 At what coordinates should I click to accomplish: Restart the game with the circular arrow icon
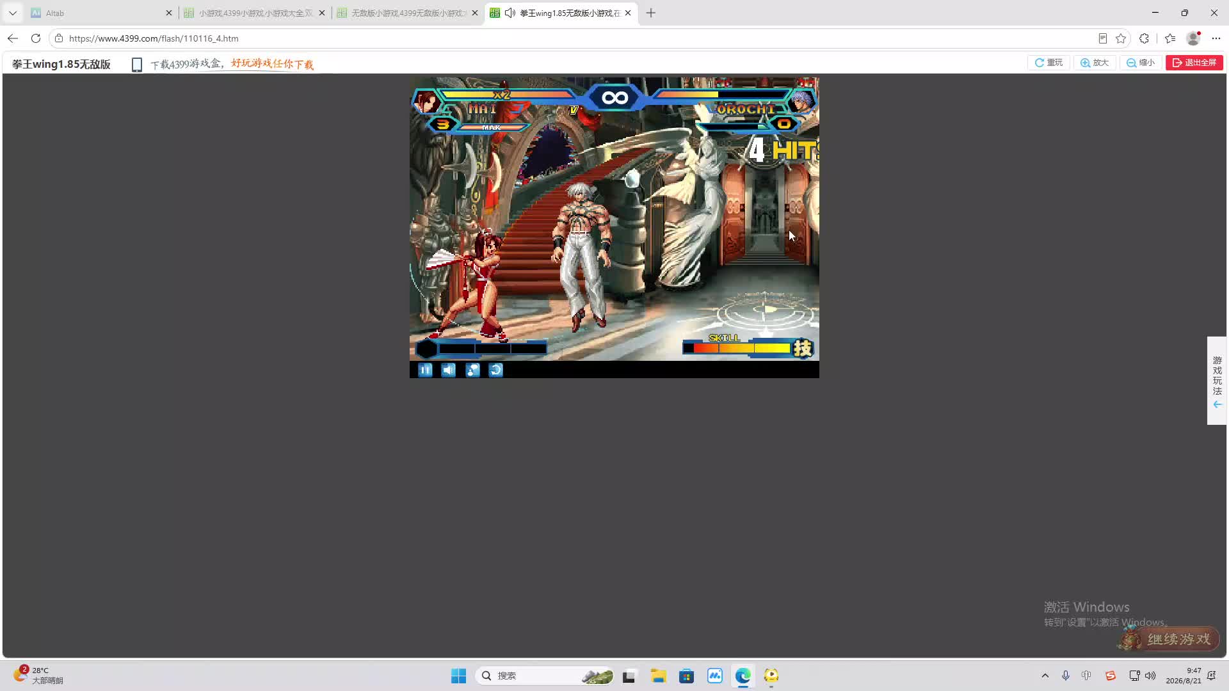[496, 370]
